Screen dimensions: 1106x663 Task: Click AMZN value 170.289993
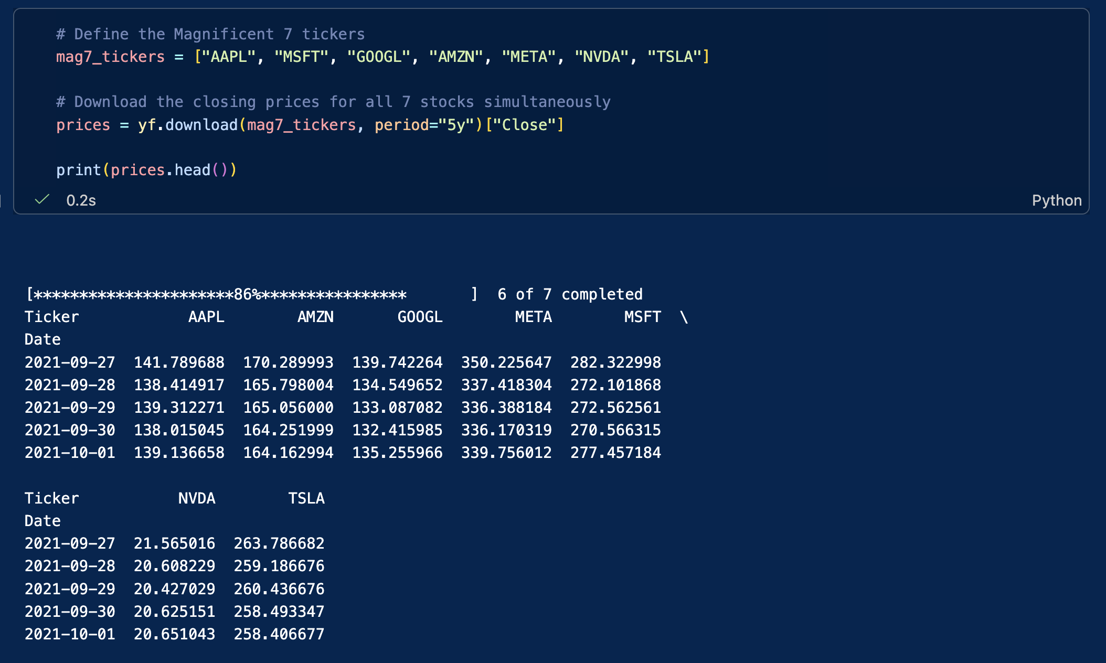tap(288, 362)
